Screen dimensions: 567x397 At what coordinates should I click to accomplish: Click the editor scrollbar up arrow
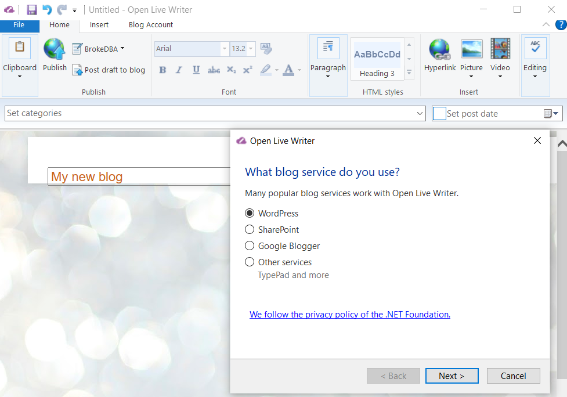click(x=562, y=143)
